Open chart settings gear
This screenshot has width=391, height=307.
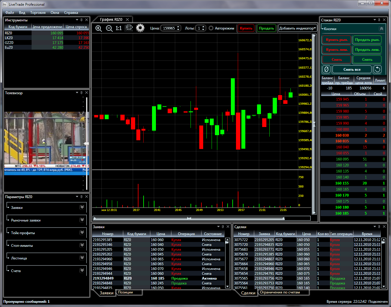point(140,28)
